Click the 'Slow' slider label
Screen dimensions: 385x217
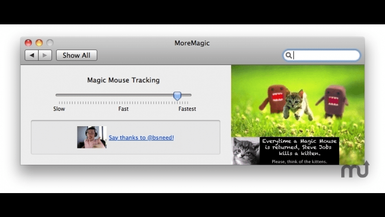(59, 109)
